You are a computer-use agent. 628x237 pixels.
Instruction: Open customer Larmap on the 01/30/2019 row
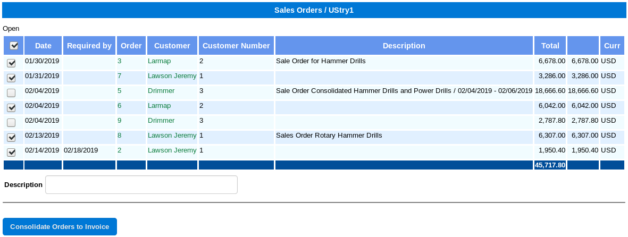click(x=159, y=61)
